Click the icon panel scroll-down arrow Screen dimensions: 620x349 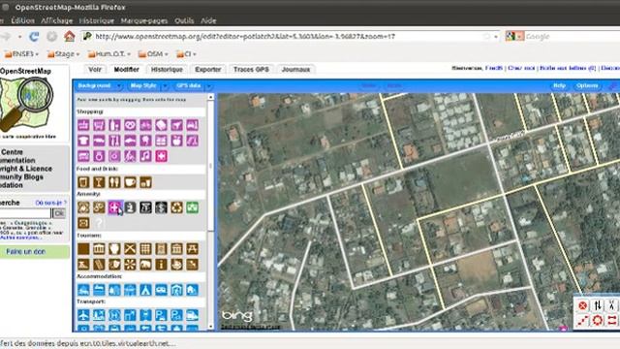(211, 328)
